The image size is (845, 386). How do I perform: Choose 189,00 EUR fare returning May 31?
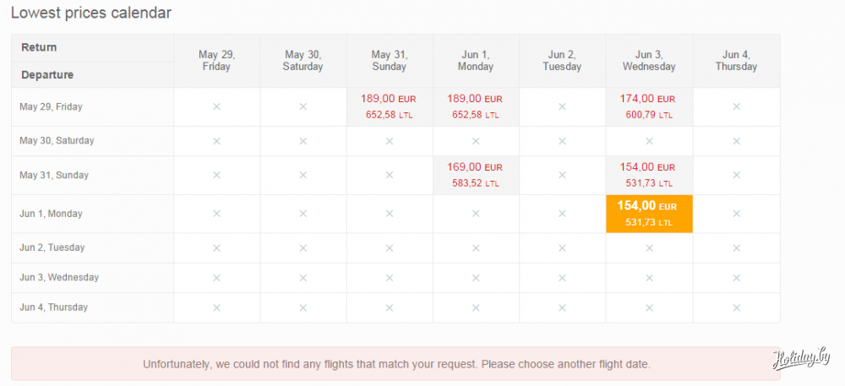[389, 106]
